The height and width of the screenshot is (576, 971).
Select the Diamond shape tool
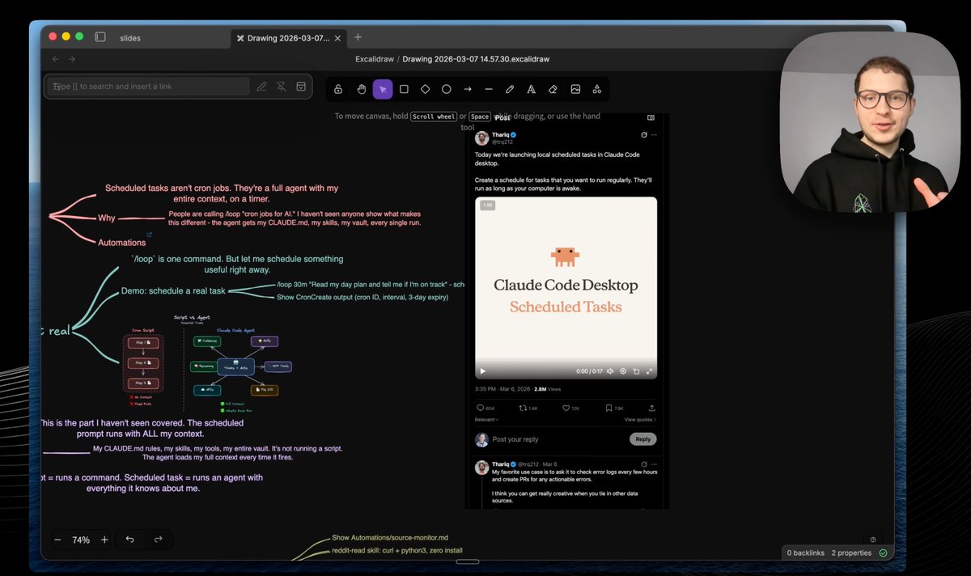pyautogui.click(x=426, y=89)
